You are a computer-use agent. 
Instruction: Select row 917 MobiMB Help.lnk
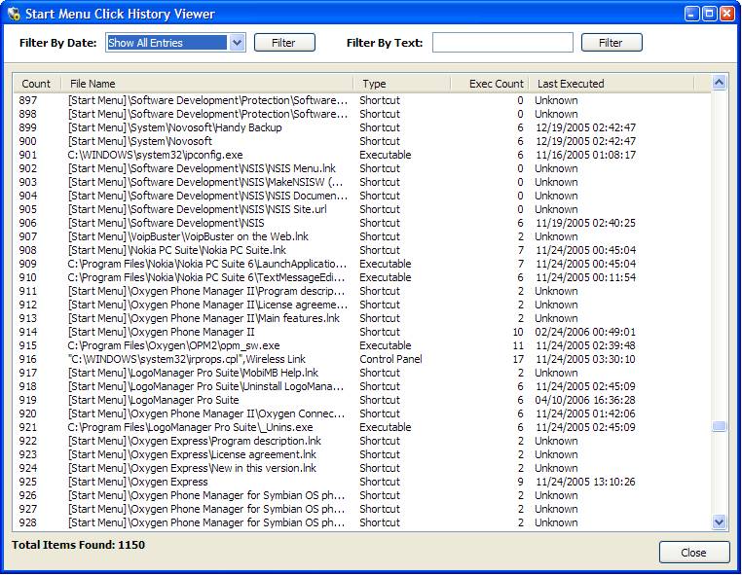point(362,373)
